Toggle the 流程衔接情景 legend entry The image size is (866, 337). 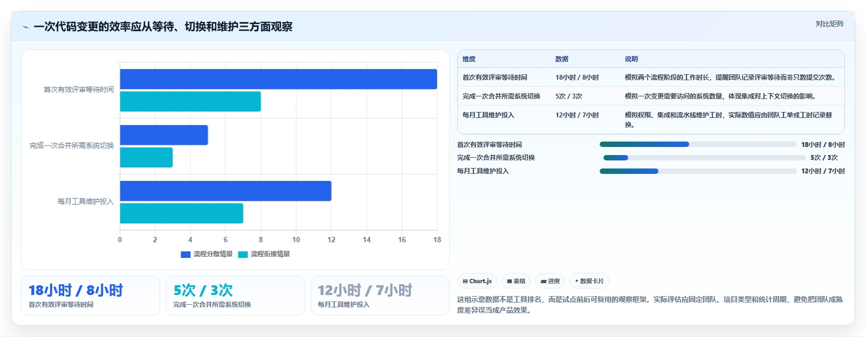pyautogui.click(x=264, y=254)
